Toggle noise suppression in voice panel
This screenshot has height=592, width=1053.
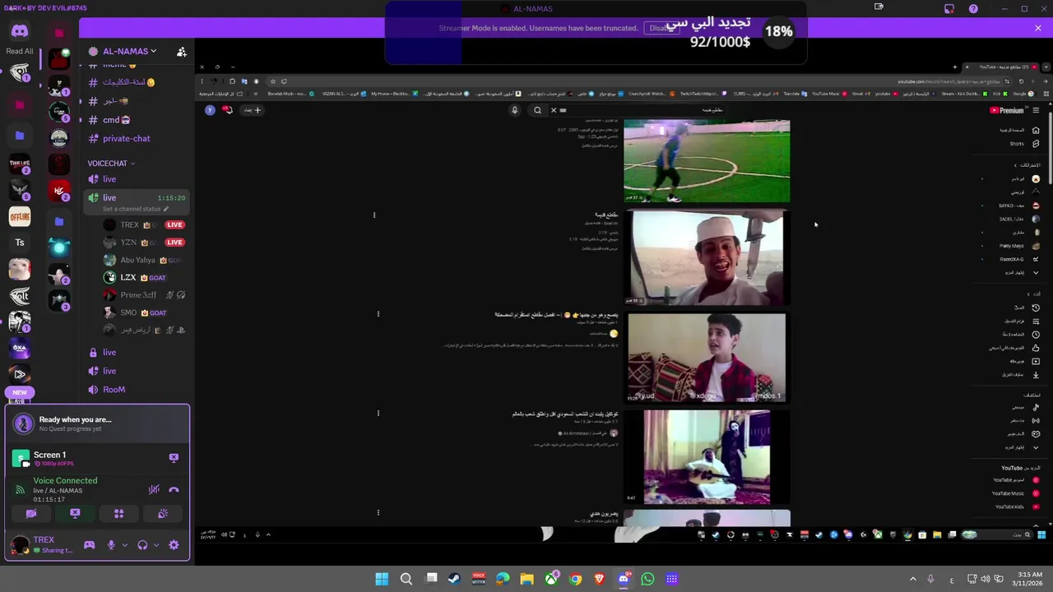click(154, 489)
